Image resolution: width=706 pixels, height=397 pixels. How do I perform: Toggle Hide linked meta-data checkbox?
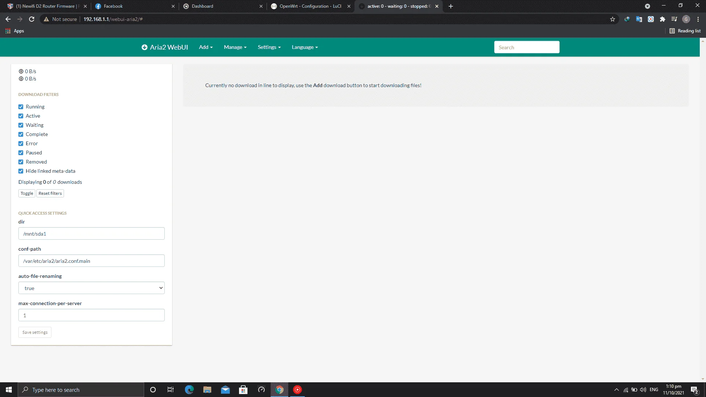pyautogui.click(x=21, y=171)
